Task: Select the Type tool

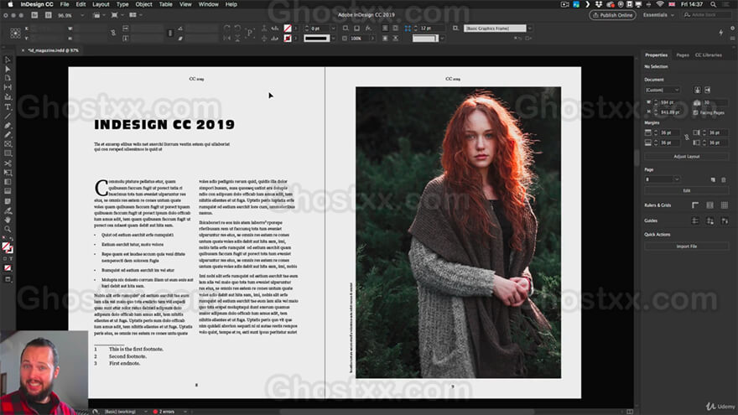Action: [8, 106]
